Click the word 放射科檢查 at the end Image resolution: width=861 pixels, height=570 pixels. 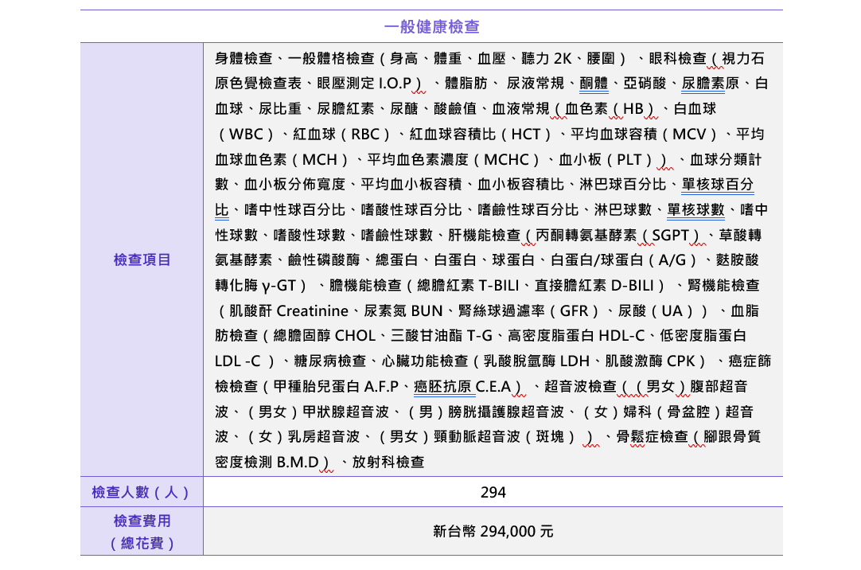tap(388, 463)
